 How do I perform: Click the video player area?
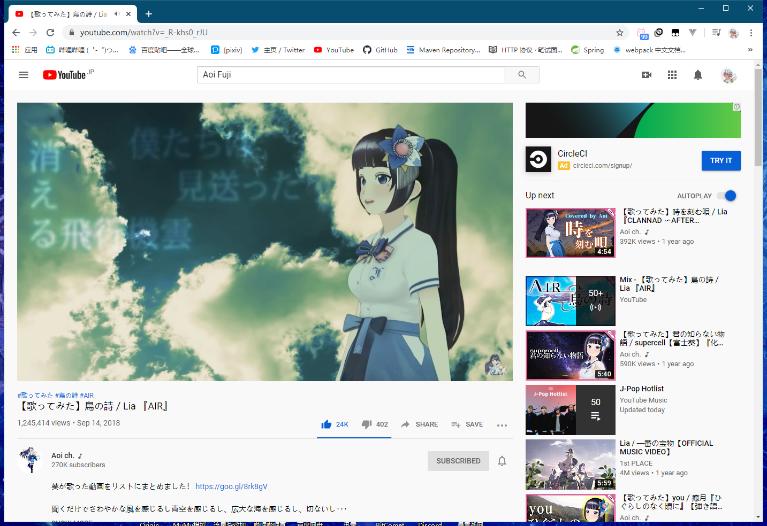tap(265, 242)
